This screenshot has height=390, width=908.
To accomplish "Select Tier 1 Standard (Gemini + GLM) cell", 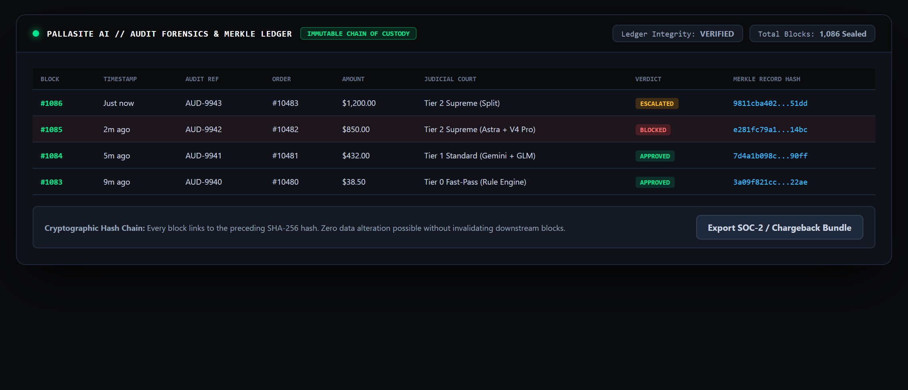I will pyautogui.click(x=480, y=156).
